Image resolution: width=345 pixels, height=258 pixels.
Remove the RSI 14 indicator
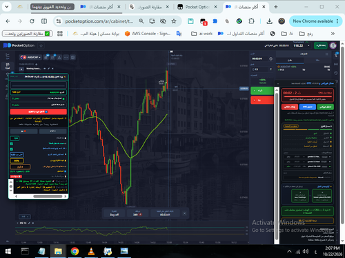(x=33, y=223)
